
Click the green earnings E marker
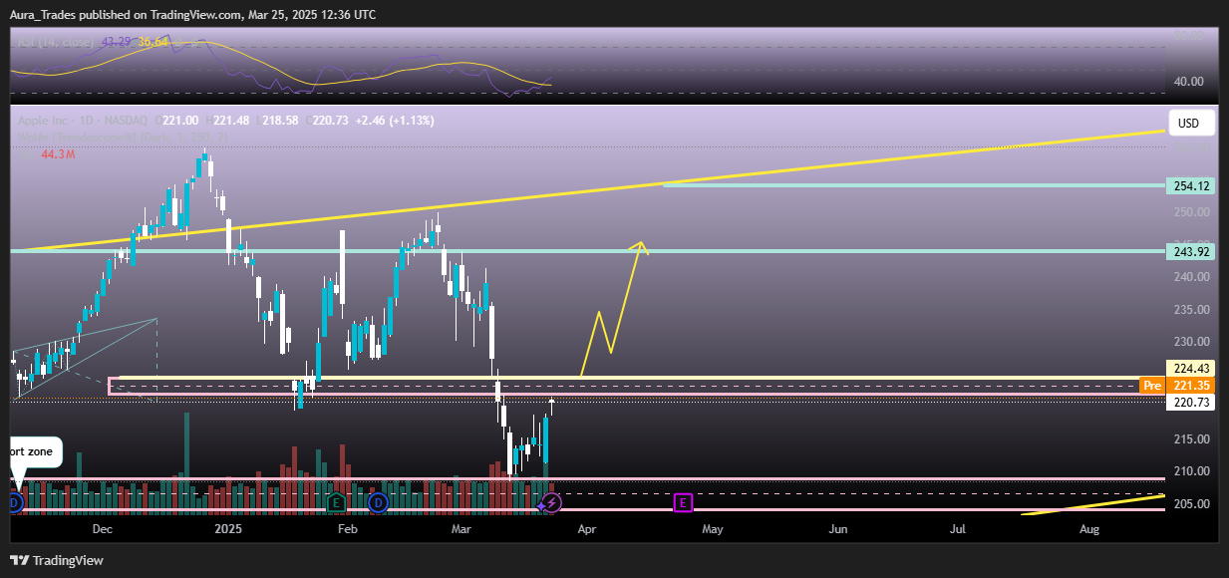(337, 503)
